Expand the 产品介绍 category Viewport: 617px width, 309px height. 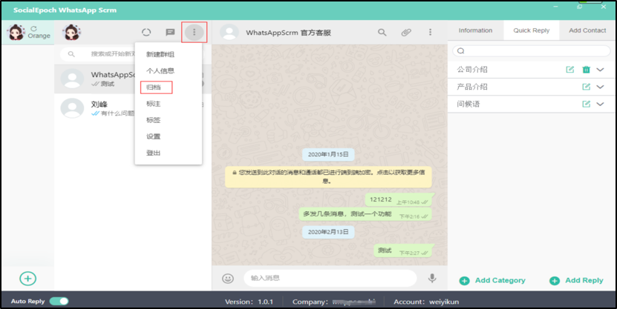600,87
